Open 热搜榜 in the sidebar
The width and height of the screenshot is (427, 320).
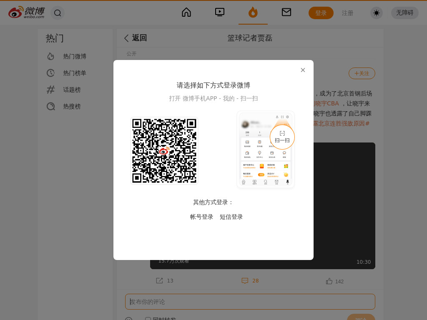[x=72, y=106]
